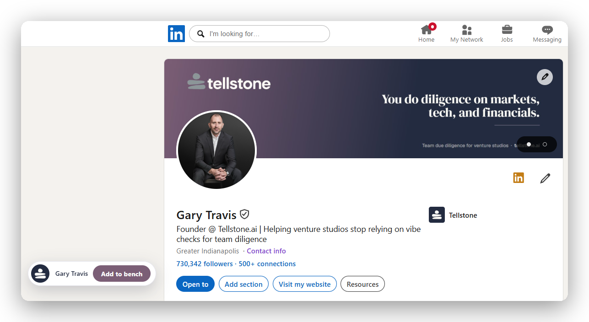This screenshot has height=322, width=589.
Task: Open Contact info
Action: 266,251
